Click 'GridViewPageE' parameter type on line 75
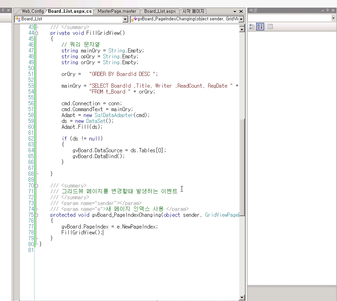This screenshot has width=337, height=301. [x=222, y=215]
